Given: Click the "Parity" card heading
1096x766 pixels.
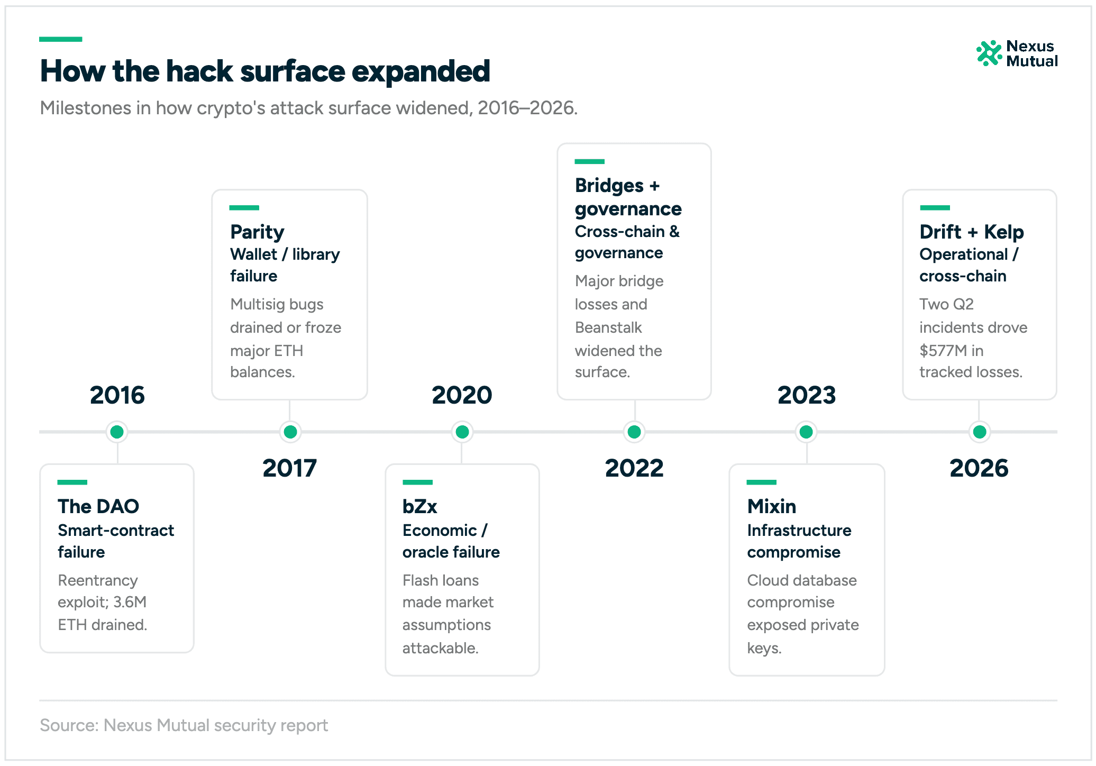Looking at the screenshot, I should coord(257,232).
